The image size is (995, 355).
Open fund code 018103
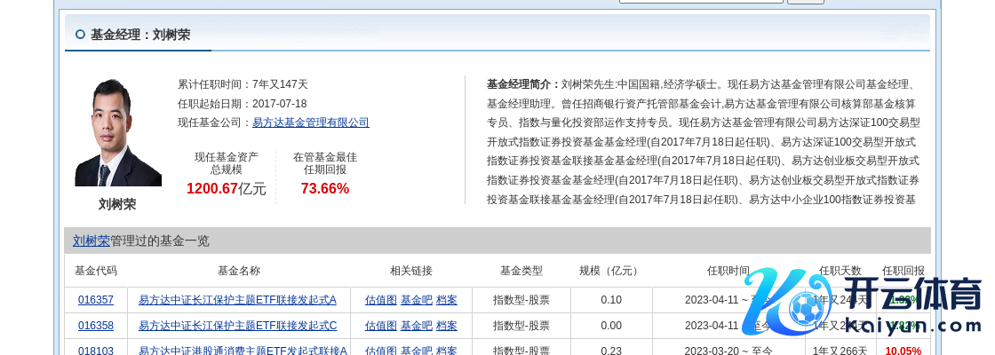pyautogui.click(x=96, y=351)
